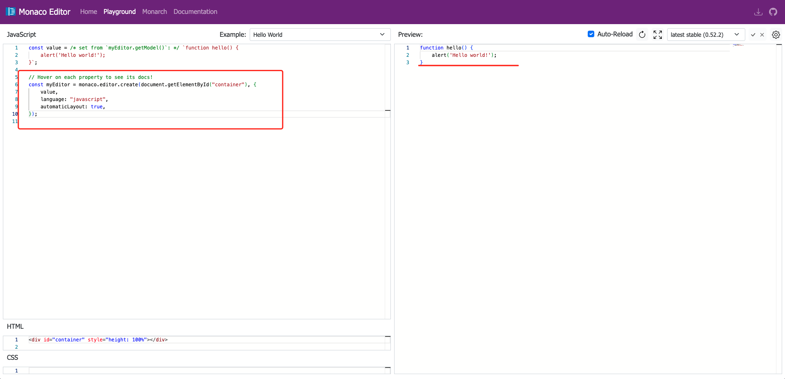The image size is (785, 379).
Task: Click the div id="container" line in HTML editor
Action: click(98, 340)
